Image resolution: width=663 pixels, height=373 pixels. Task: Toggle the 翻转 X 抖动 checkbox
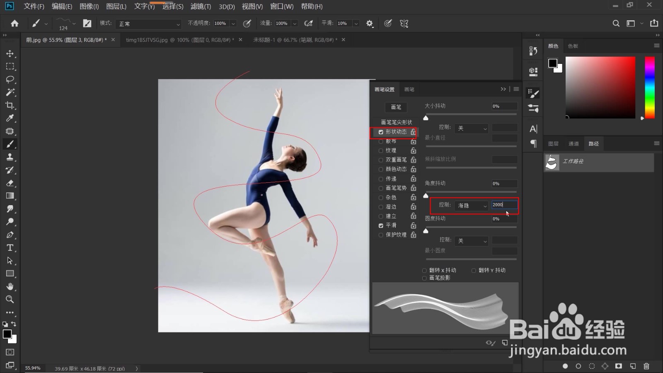point(424,270)
